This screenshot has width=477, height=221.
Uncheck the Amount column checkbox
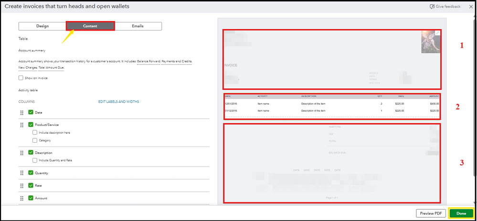coord(31,198)
